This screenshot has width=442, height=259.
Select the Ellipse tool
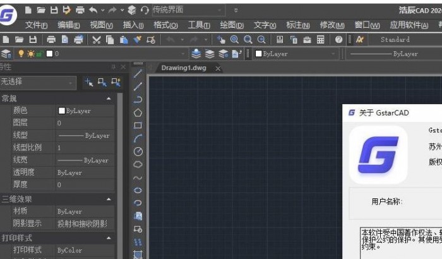click(x=138, y=190)
